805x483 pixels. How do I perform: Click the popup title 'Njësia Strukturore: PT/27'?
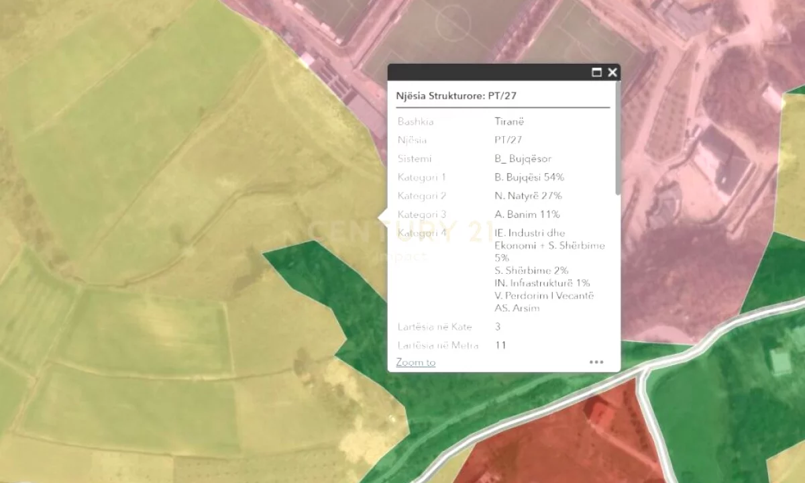(x=456, y=96)
